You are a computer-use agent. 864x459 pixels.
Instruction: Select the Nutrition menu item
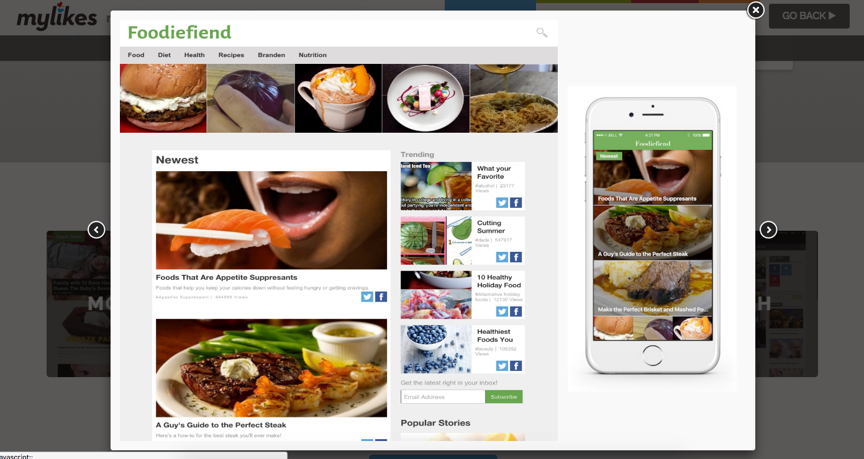312,55
